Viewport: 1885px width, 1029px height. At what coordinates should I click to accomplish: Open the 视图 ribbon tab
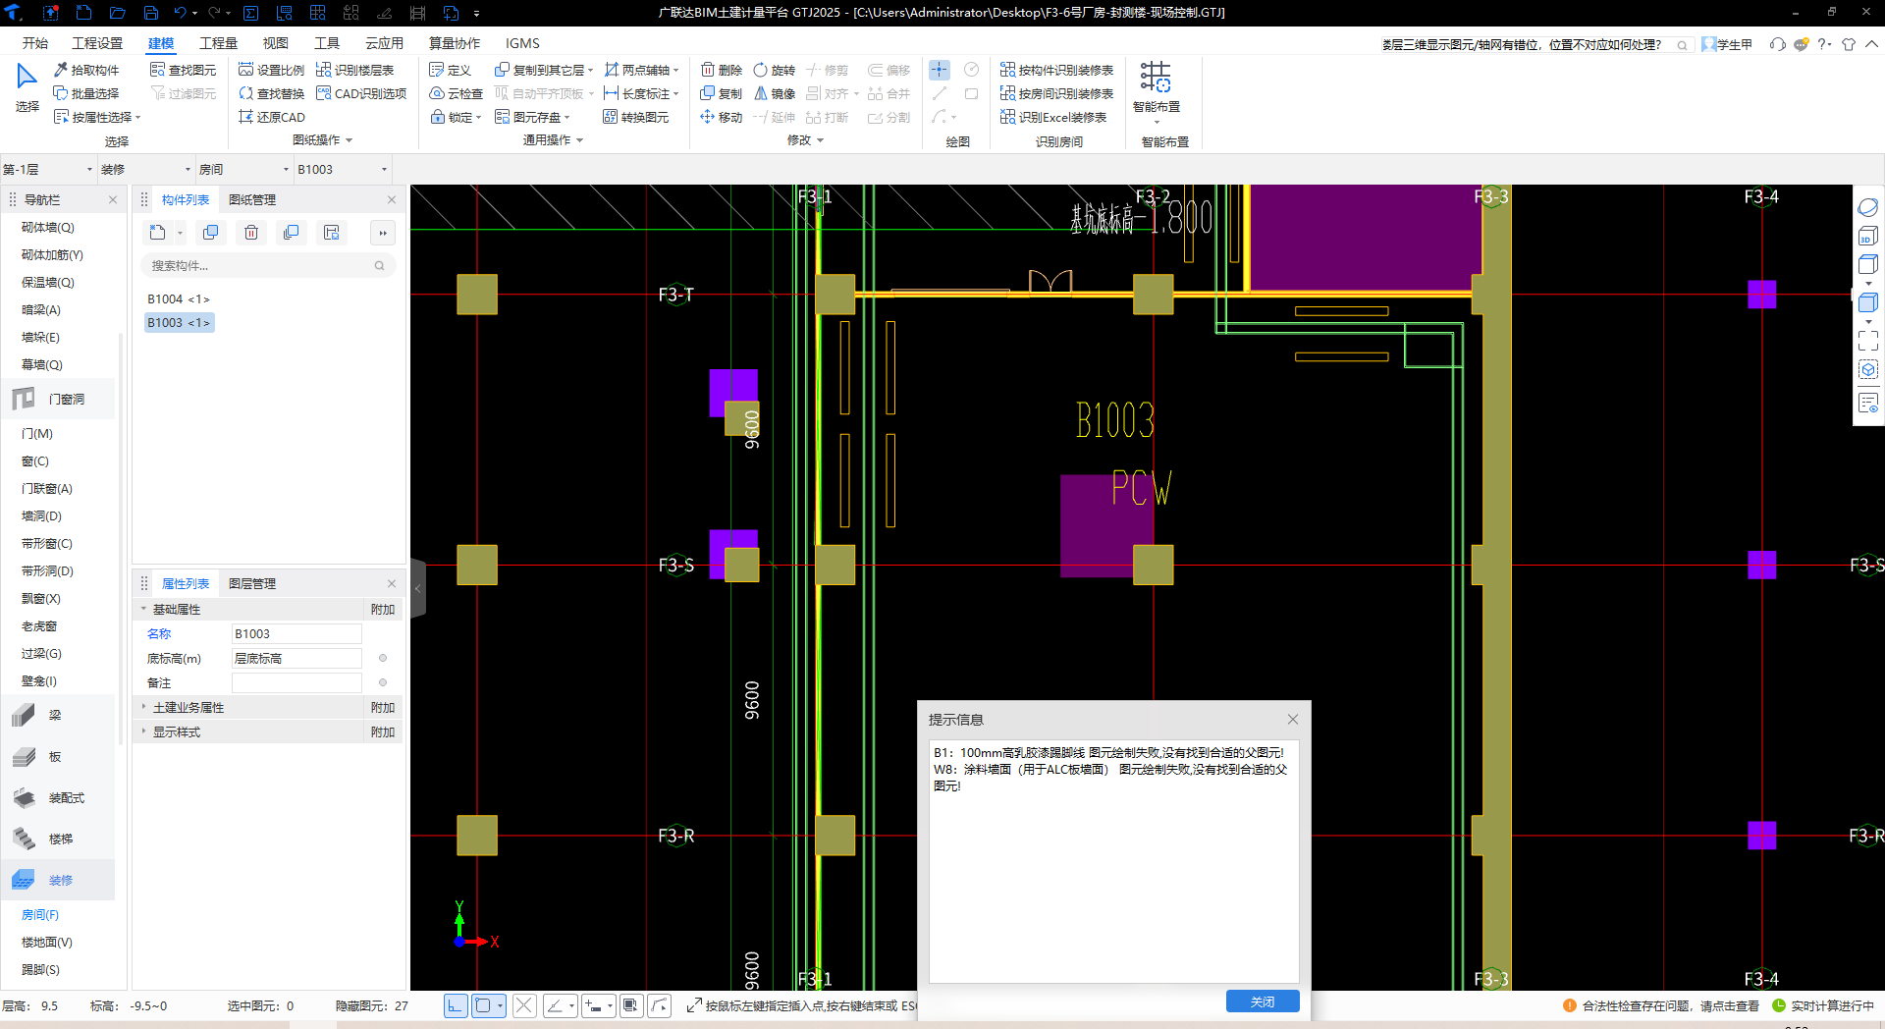coord(275,43)
